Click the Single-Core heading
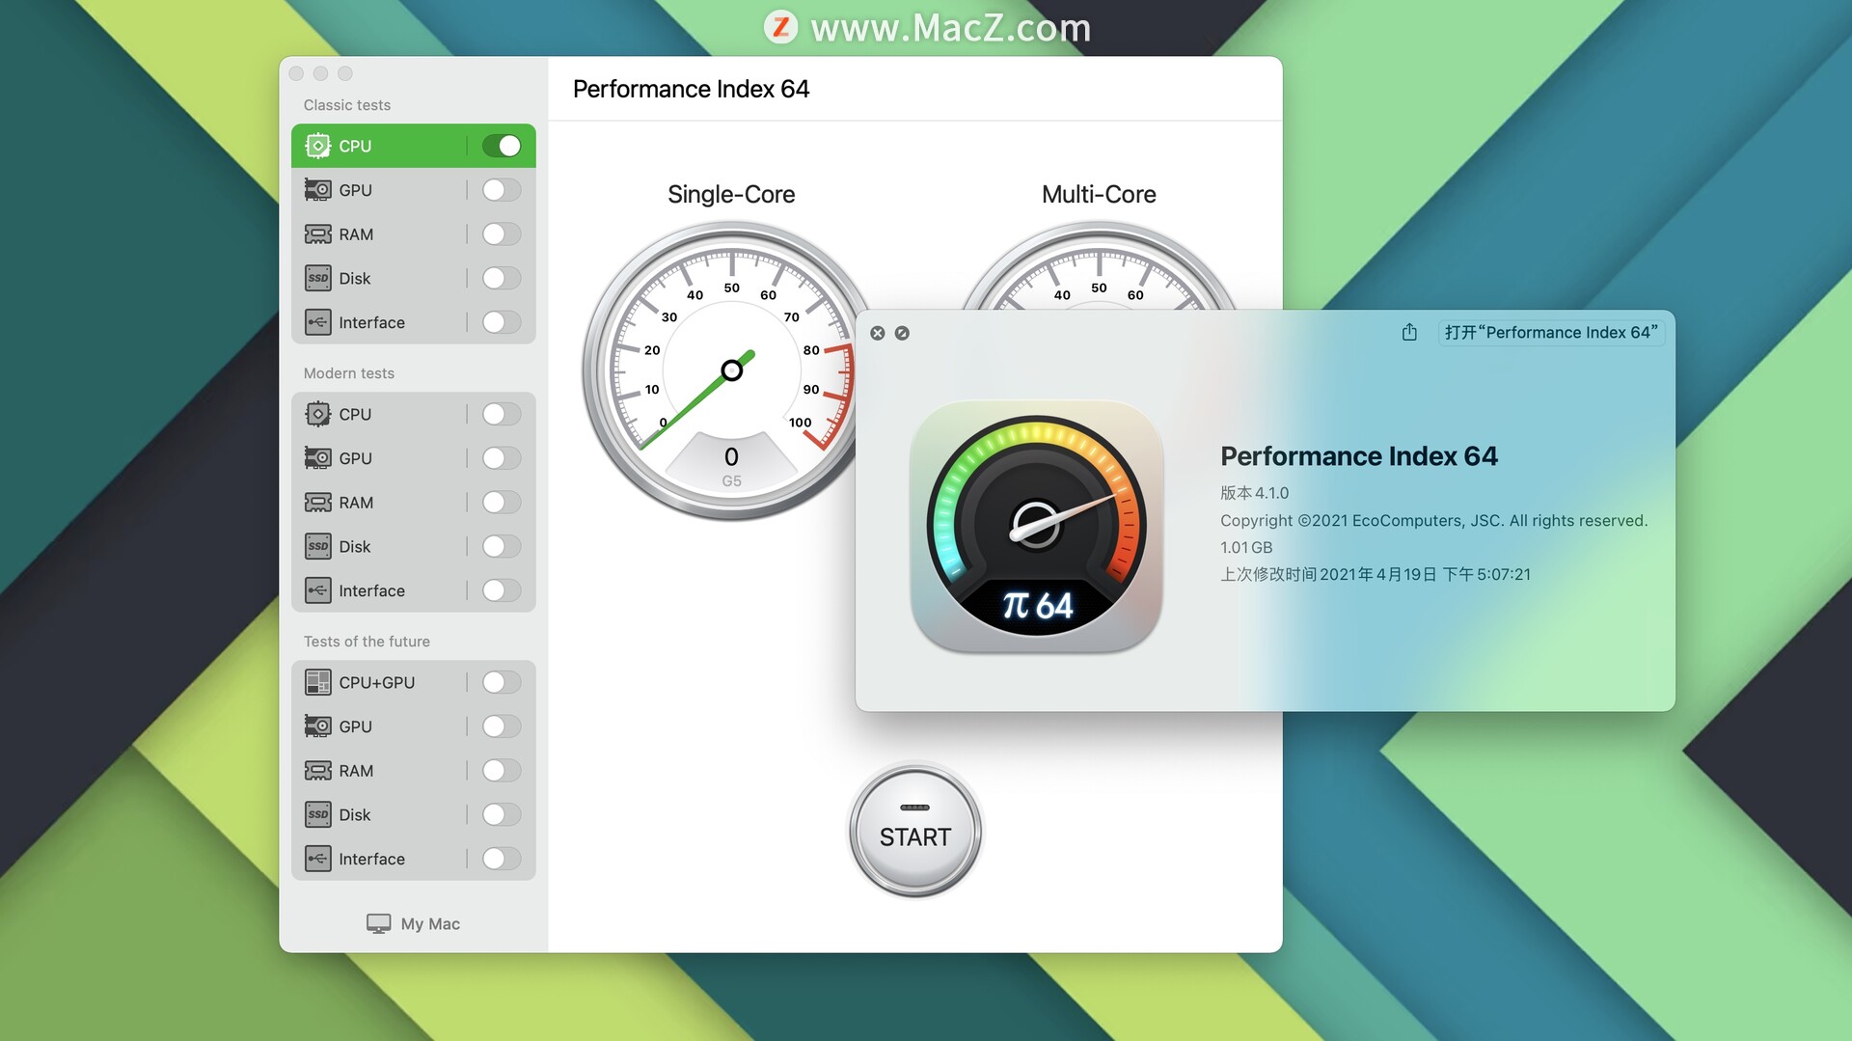This screenshot has height=1041, width=1852. [x=731, y=194]
